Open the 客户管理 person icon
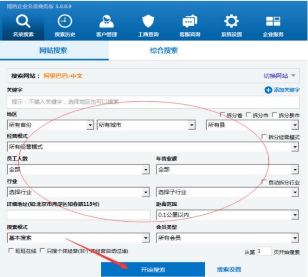This screenshot has width=308, height=277. click(x=106, y=21)
